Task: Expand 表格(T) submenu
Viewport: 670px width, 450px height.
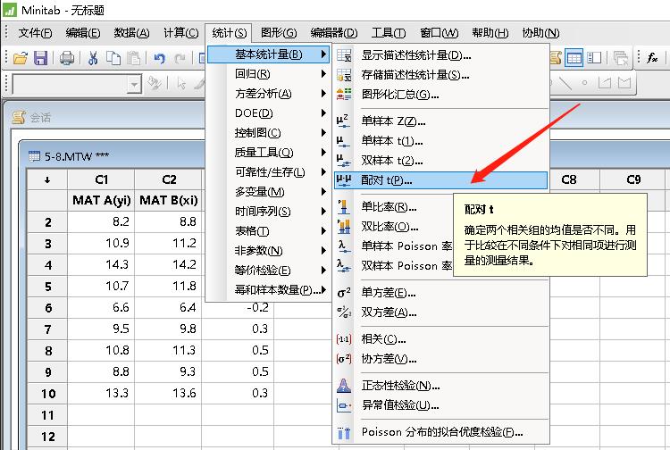Action: 268,231
